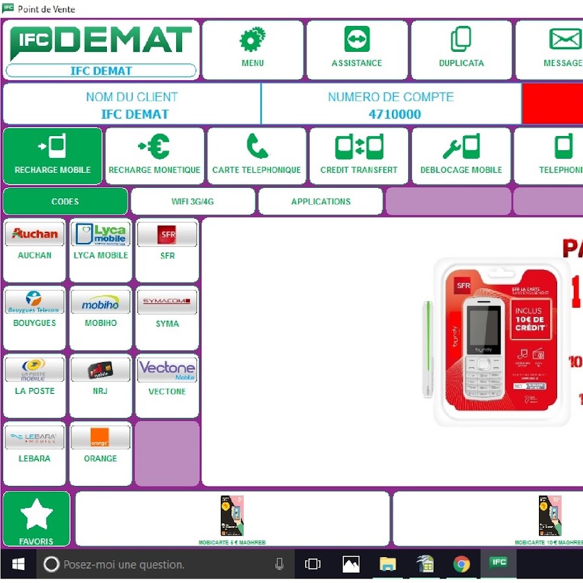Screen dimensions: 583x583
Task: Choose the SFR operator
Action: pos(167,250)
